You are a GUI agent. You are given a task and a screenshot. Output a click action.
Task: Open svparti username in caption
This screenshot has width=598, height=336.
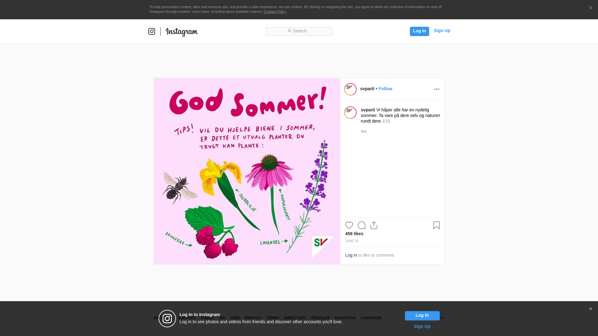tap(368, 110)
